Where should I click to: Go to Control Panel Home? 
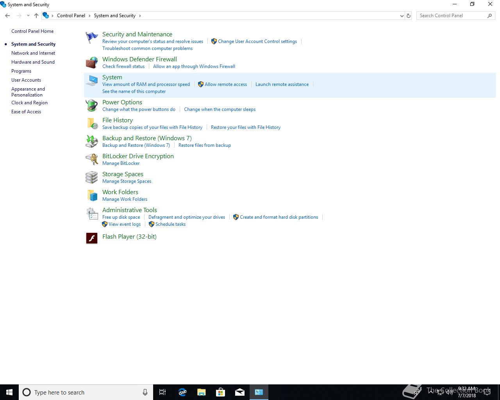pos(32,31)
